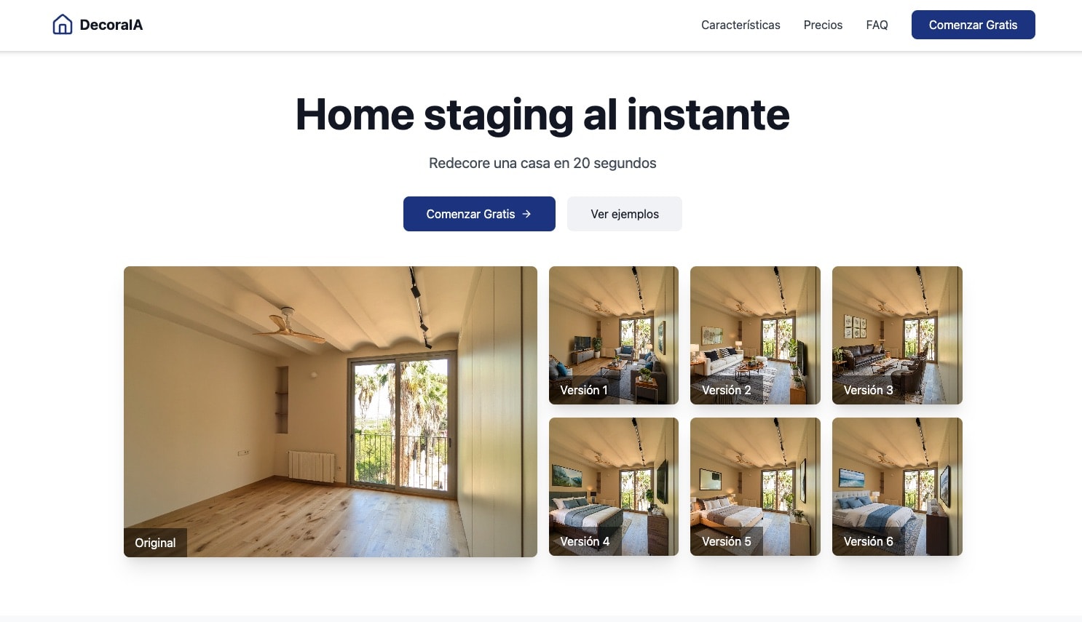Click the Home staging al instante heading
1082x622 pixels.
click(x=542, y=115)
